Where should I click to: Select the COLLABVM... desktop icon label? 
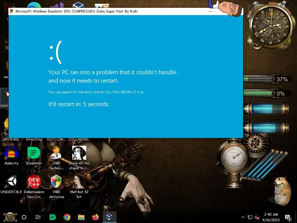(79, 139)
